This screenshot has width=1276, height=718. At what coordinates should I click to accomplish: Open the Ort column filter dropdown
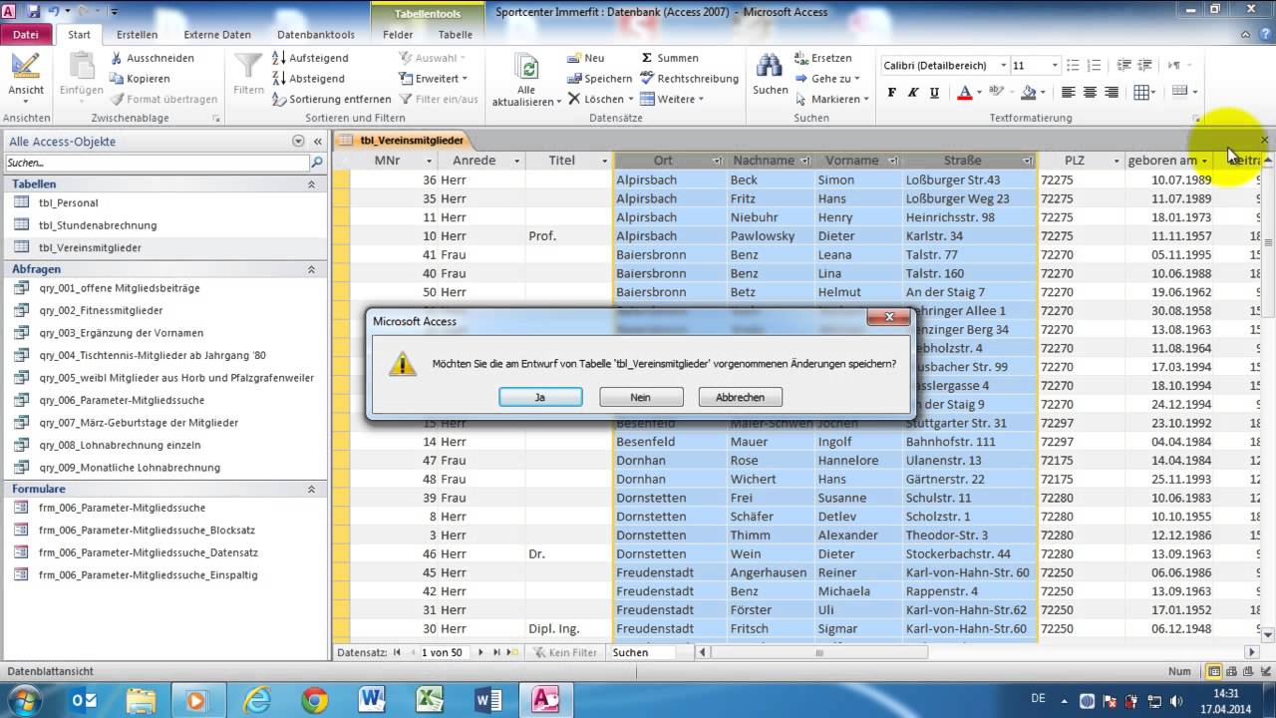tap(717, 161)
